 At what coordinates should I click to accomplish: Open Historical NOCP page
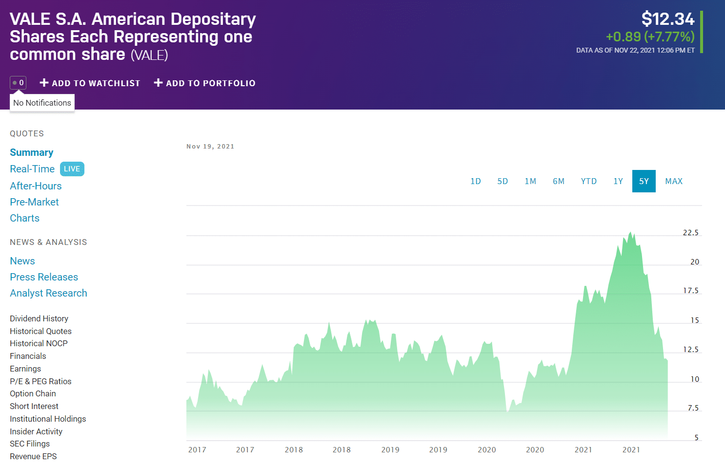pos(39,343)
